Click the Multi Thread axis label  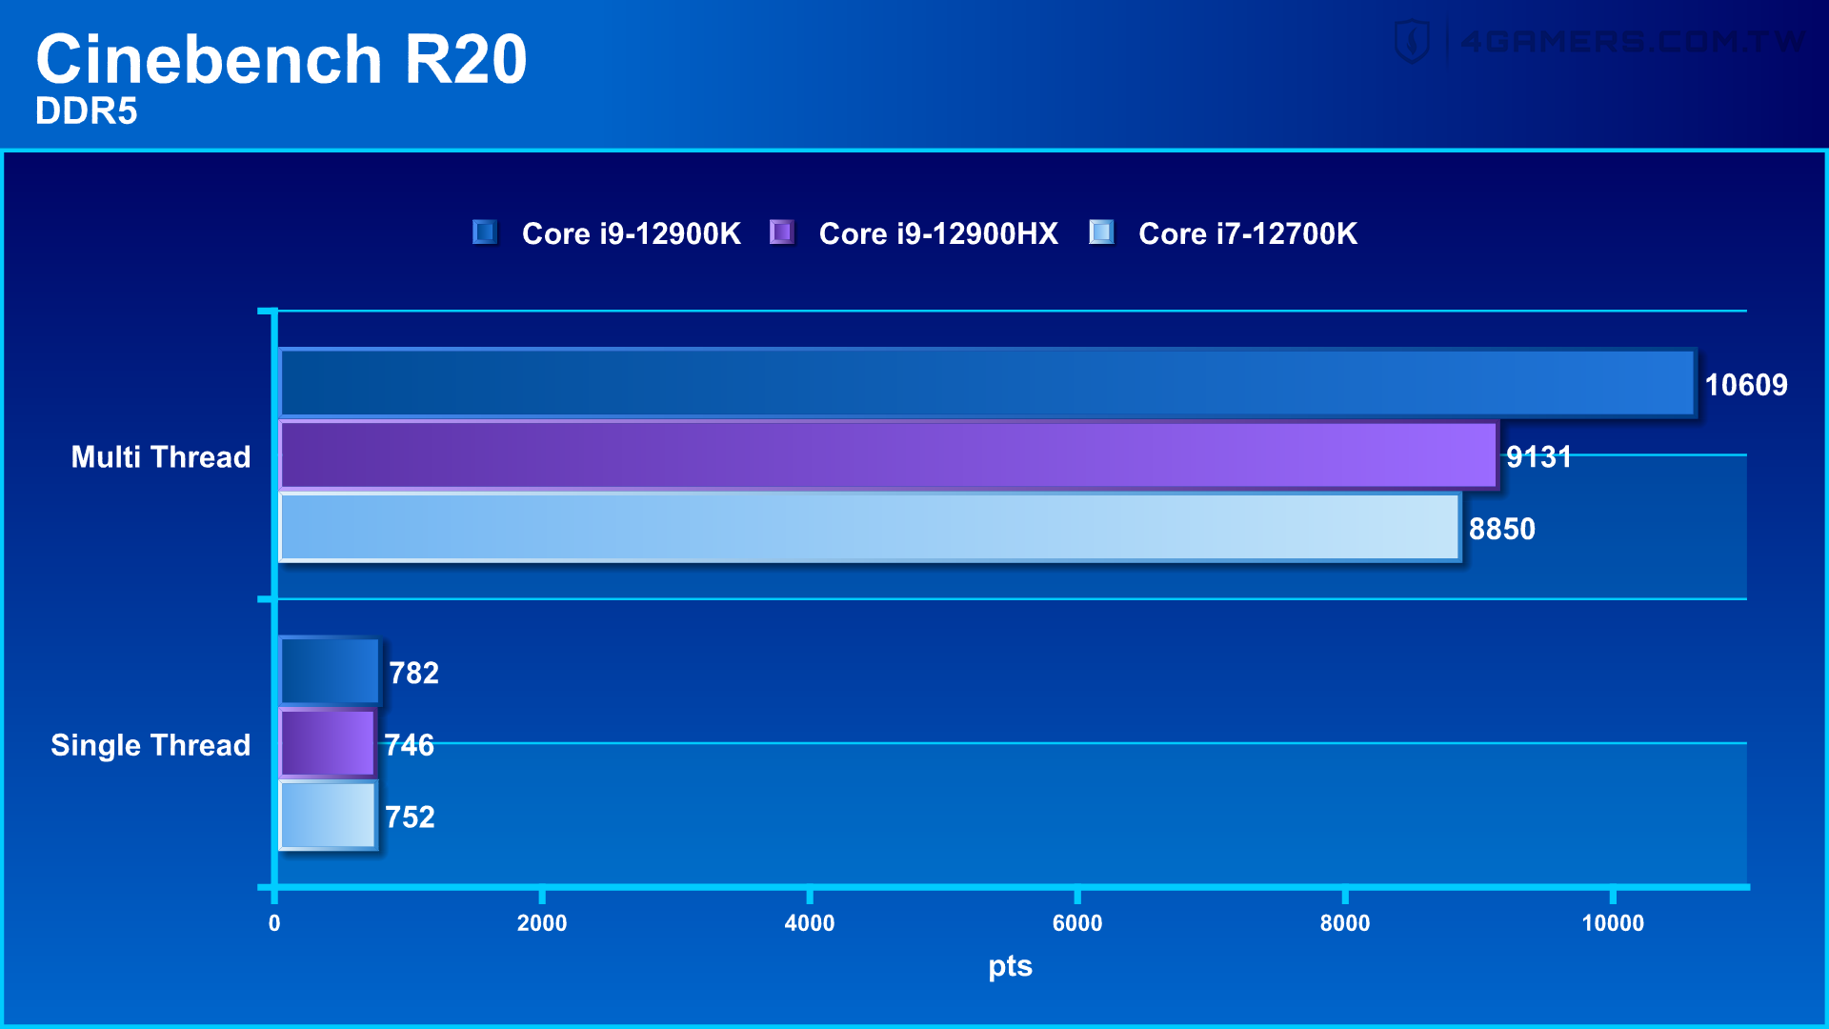[161, 457]
